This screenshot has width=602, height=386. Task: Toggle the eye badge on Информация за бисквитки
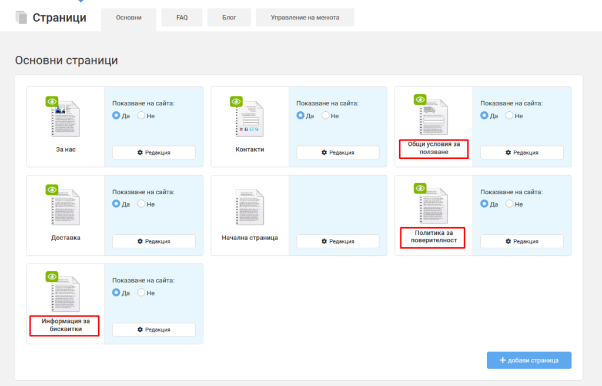coord(52,277)
